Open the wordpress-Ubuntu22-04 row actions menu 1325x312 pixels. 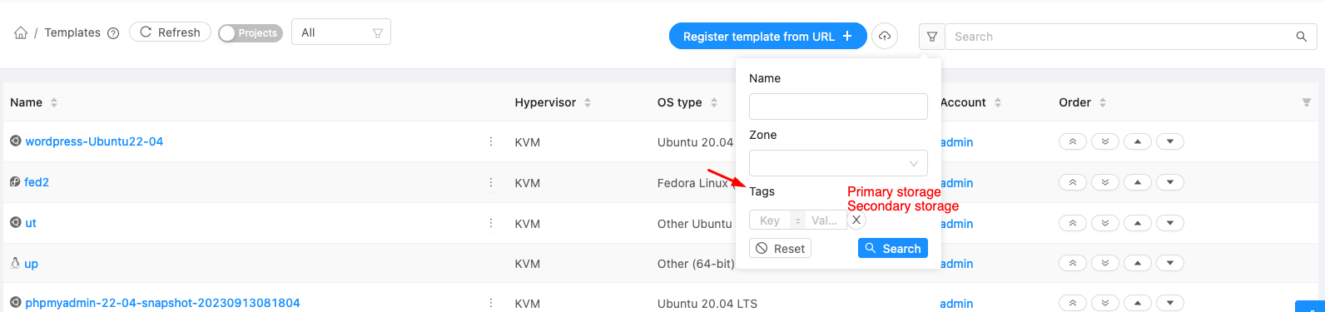click(x=491, y=141)
